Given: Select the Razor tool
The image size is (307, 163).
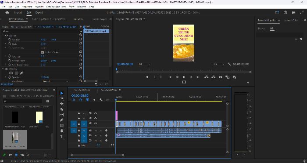Looking at the screenshot, I should point(62,109).
